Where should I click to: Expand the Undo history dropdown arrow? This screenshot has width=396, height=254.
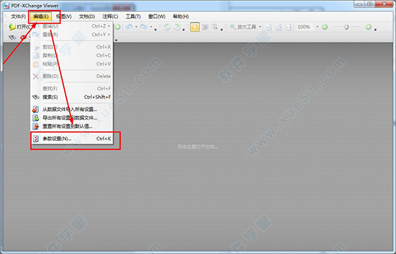136,26
